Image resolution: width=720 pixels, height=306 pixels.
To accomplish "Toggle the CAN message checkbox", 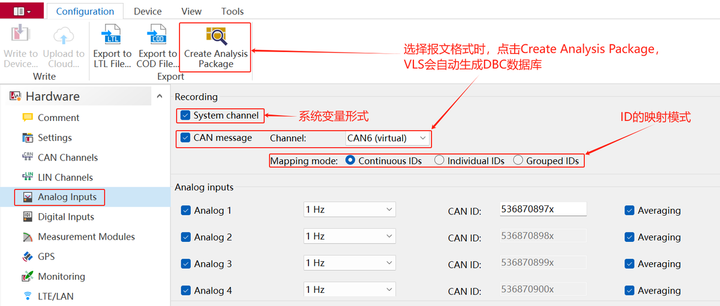I will [x=185, y=138].
